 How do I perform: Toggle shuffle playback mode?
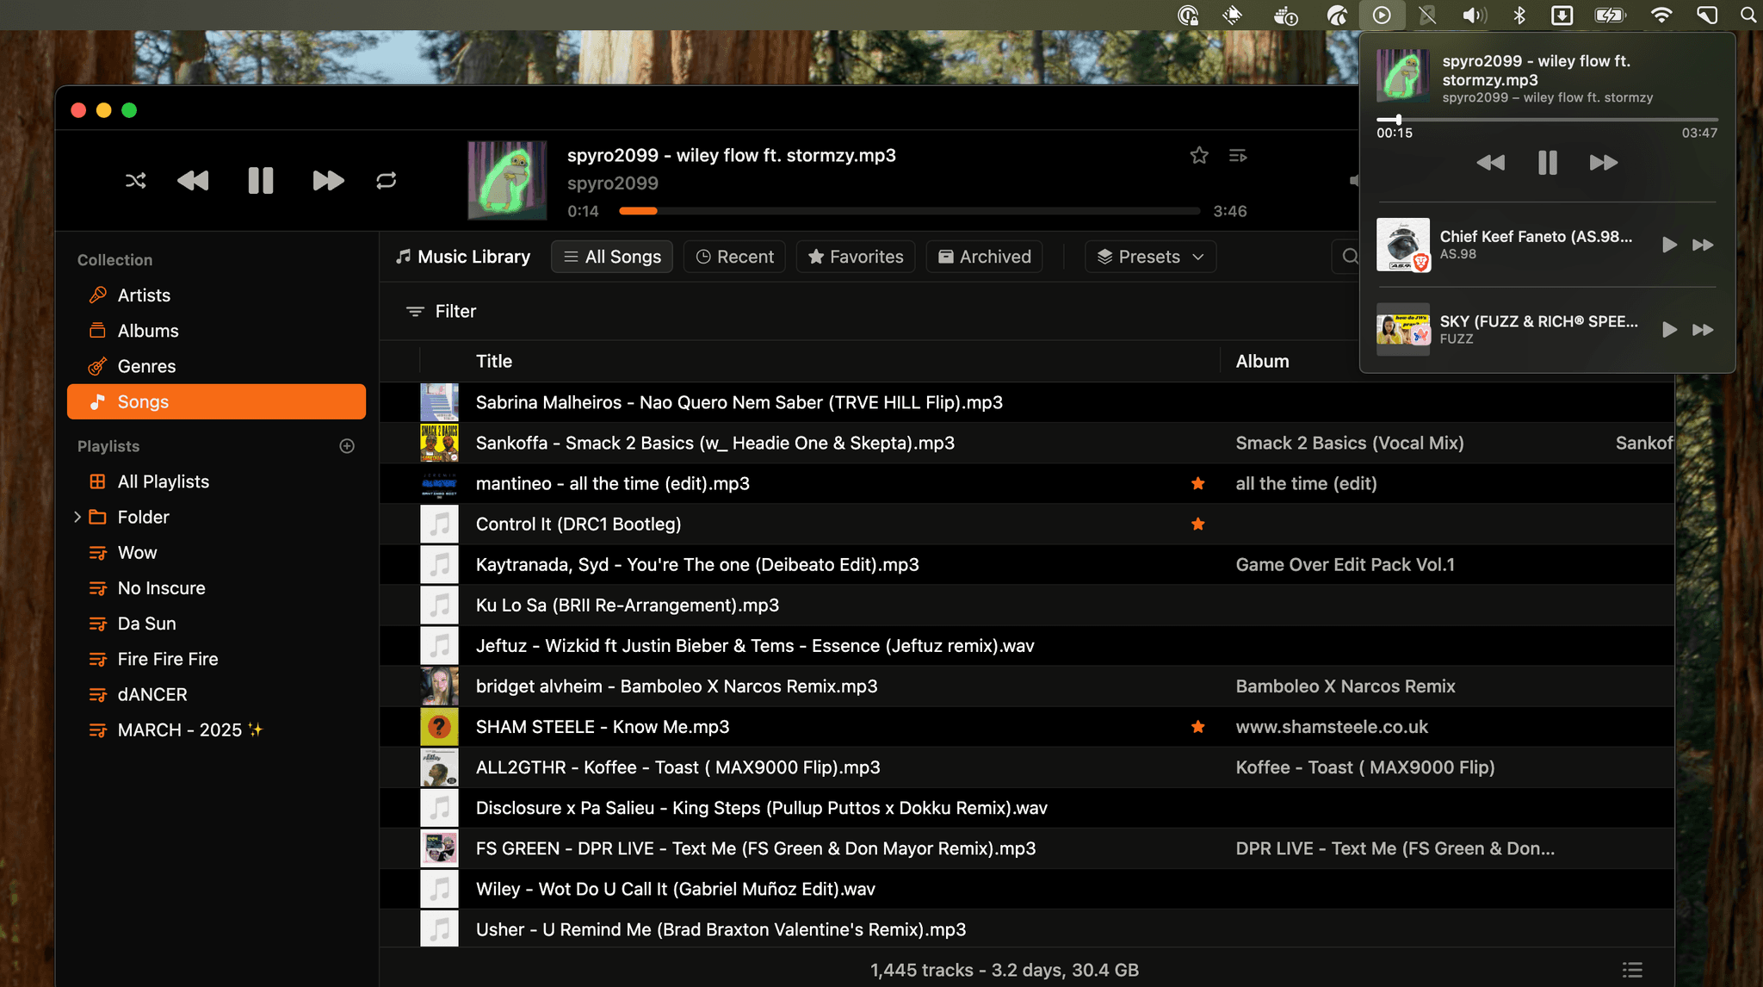(x=135, y=181)
